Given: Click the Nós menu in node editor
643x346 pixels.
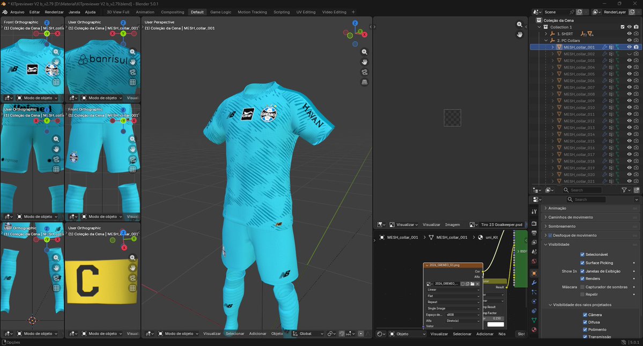Looking at the screenshot, I should (502, 334).
